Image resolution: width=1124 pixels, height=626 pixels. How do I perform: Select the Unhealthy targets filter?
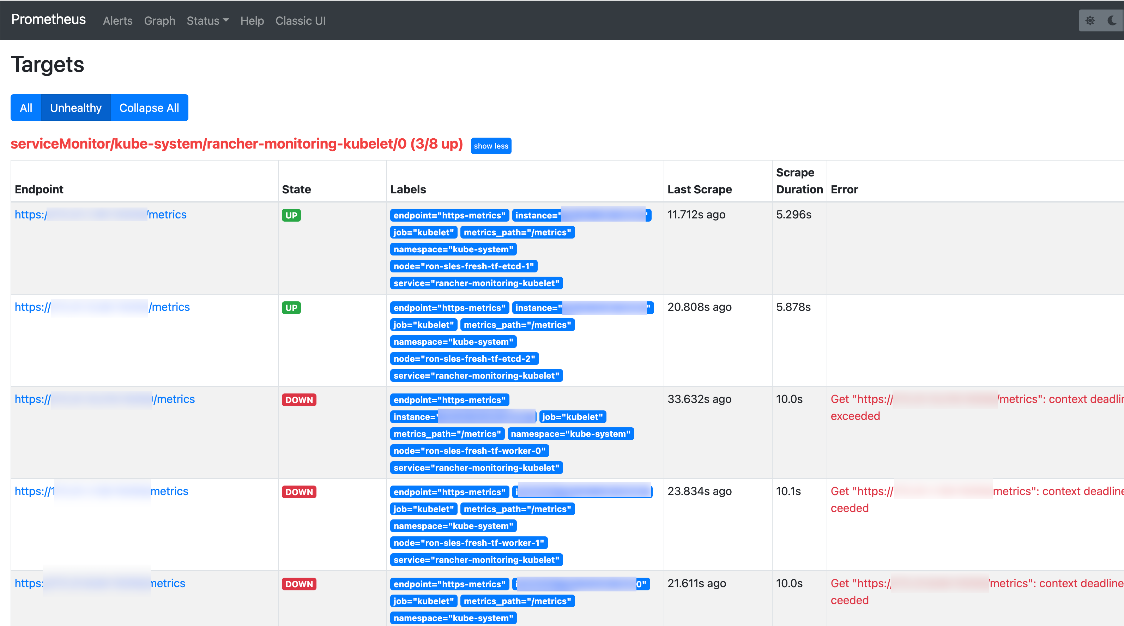coord(75,107)
